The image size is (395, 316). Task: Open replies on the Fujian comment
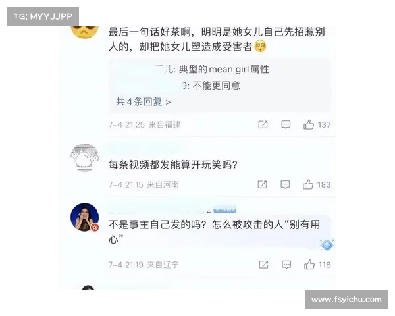coord(286,124)
